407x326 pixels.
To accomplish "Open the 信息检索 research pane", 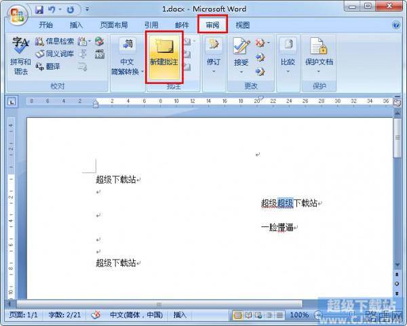I will click(54, 41).
